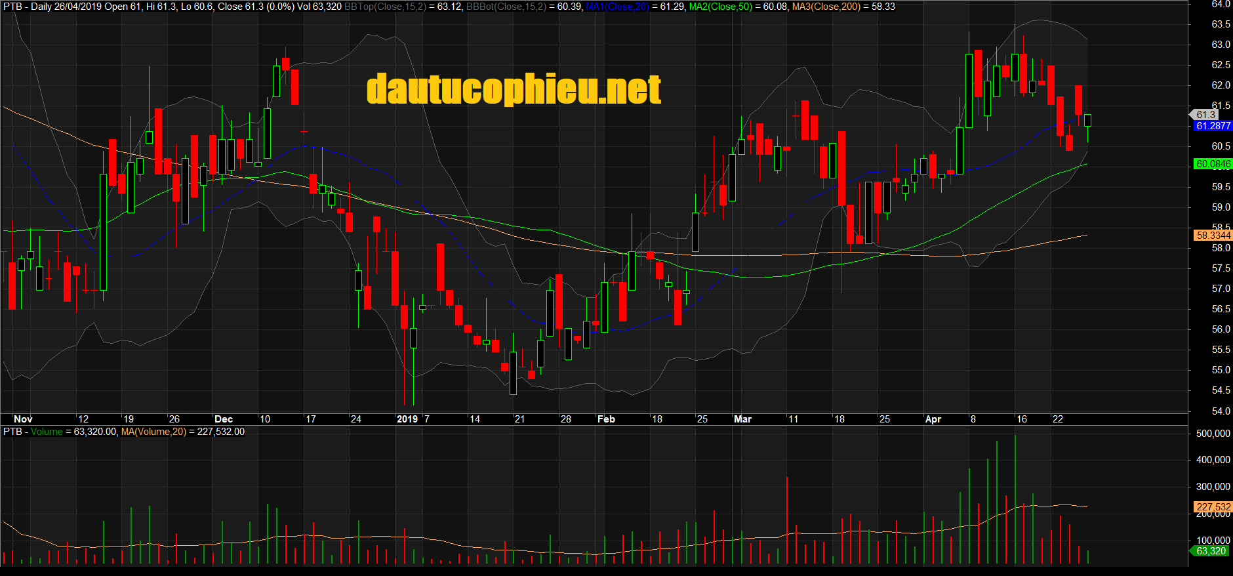Click the last green candlestick at 61.3
Screen dimensions: 1233x576
(1087, 120)
